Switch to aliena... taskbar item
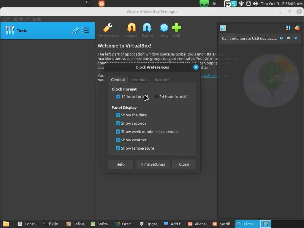Image resolution: width=304 pixels, height=228 pixels. [x=199, y=224]
